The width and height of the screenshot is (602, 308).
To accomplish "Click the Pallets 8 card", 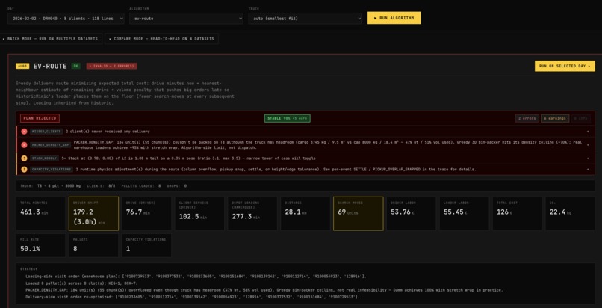I will click(x=93, y=245).
